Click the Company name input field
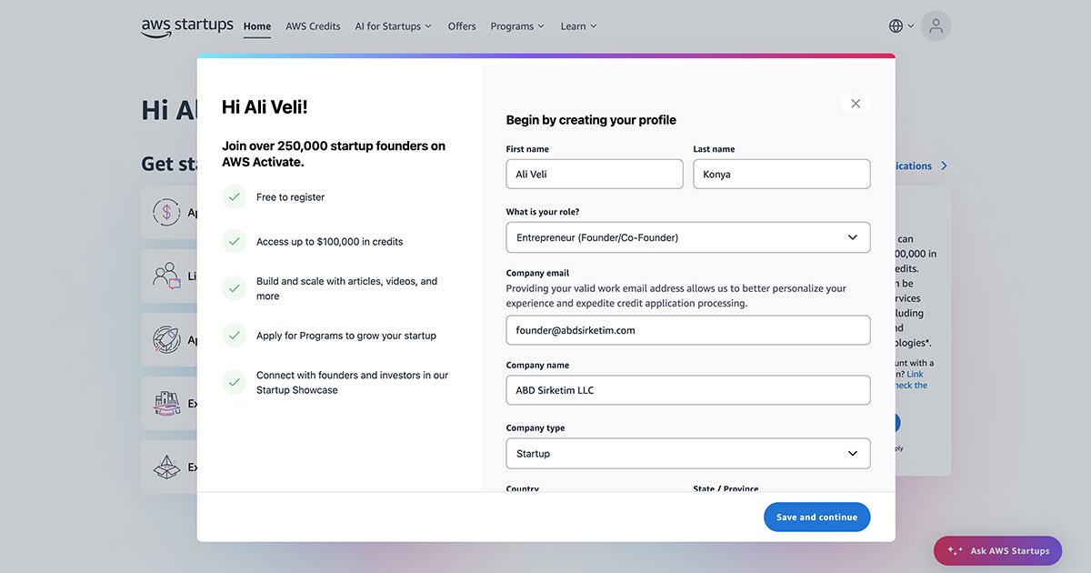 pyautogui.click(x=687, y=390)
